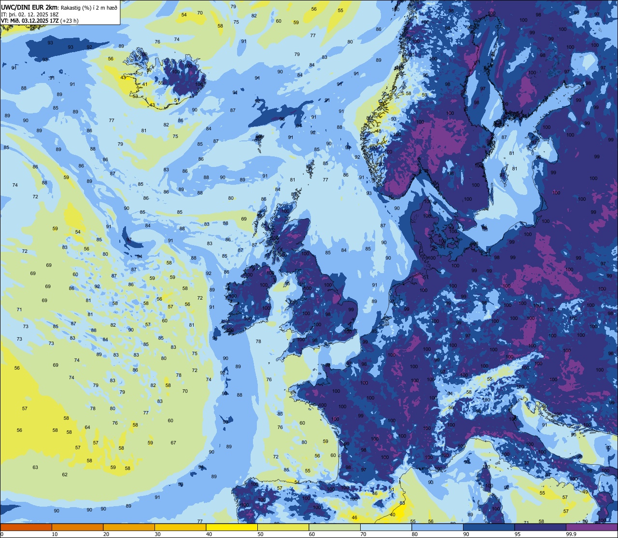Click the '63' value near the left map edge

35,467
